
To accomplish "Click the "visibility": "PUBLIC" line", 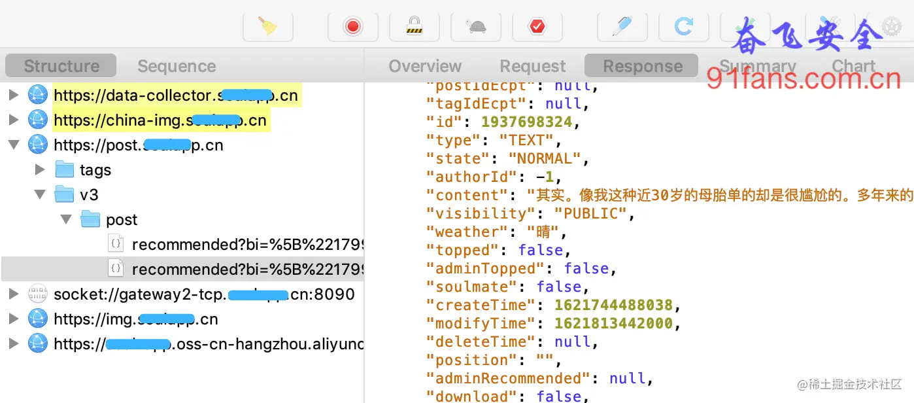I will [530, 213].
